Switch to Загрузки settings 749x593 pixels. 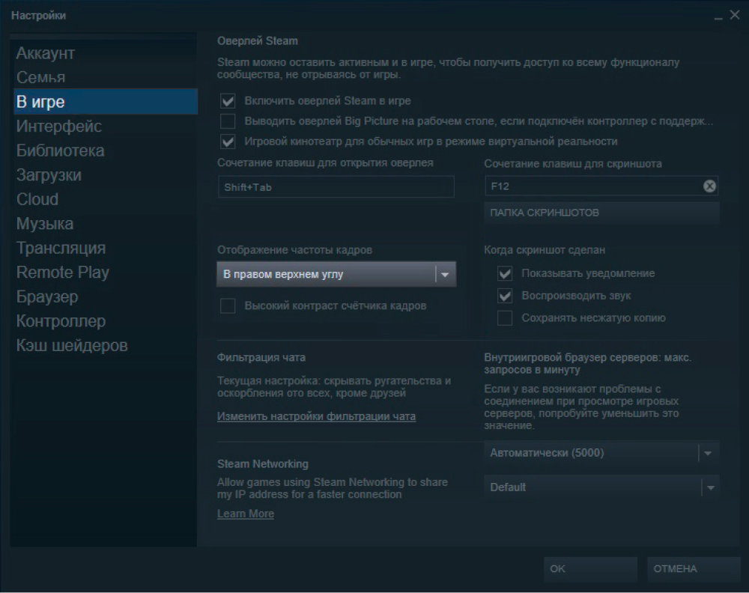[105, 174]
